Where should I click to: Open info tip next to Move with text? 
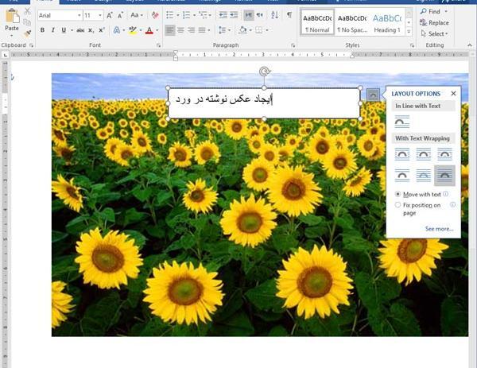[x=445, y=194]
